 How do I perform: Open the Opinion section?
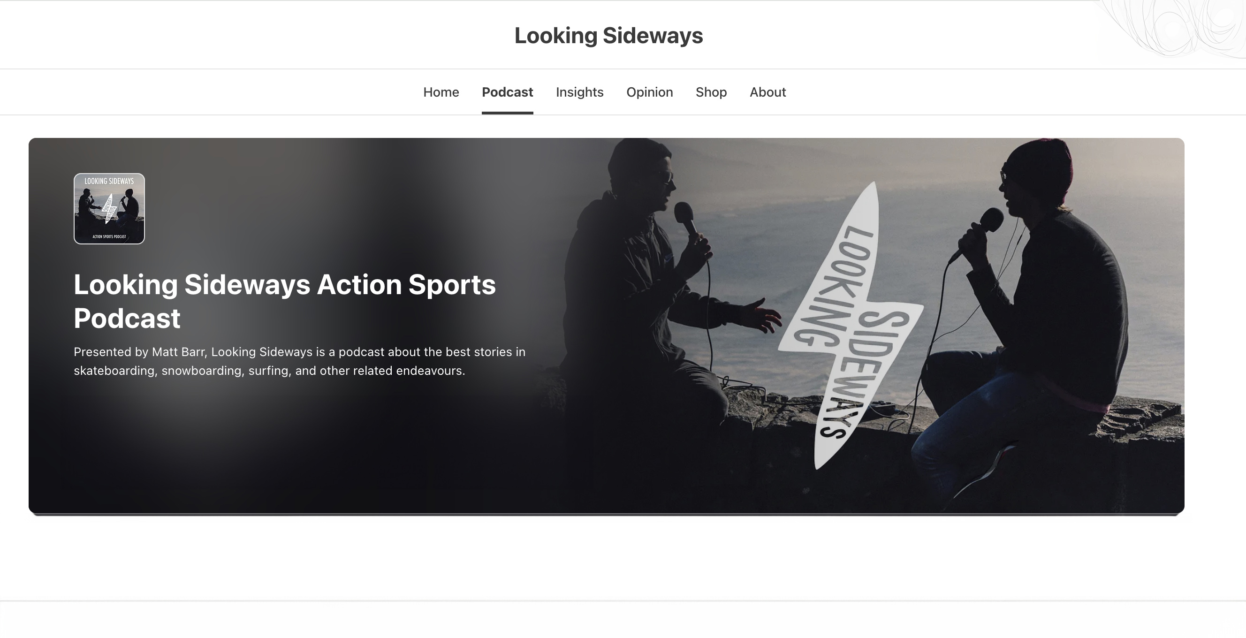pos(650,92)
